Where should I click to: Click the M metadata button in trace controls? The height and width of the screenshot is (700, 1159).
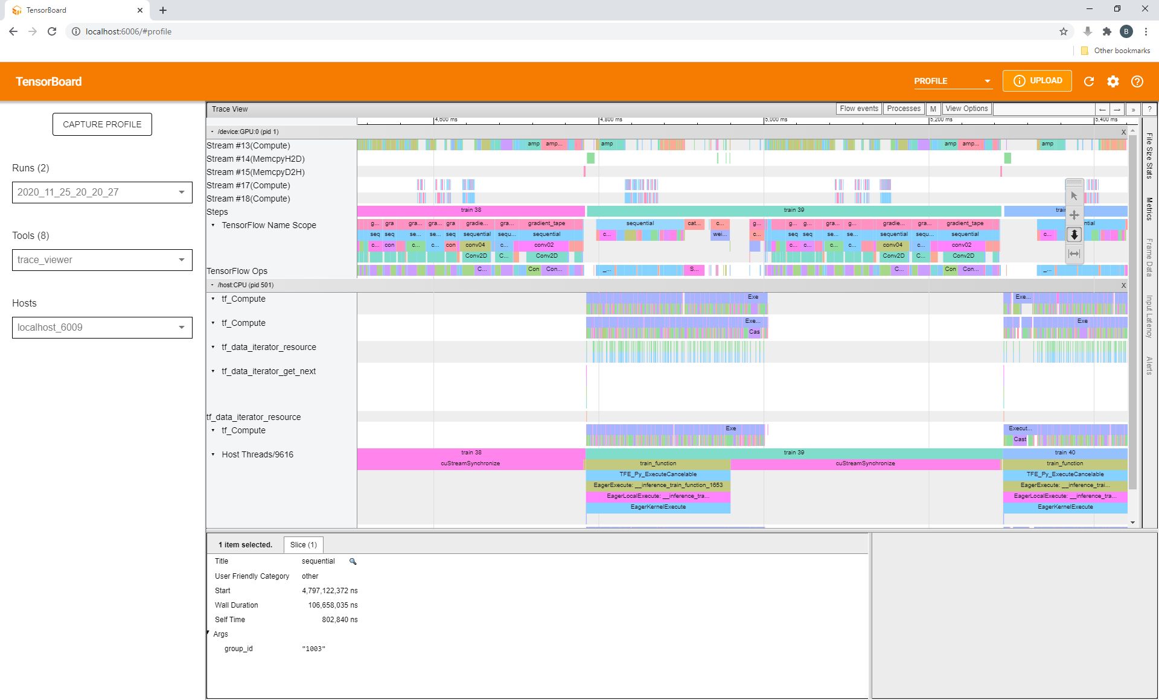coord(933,109)
